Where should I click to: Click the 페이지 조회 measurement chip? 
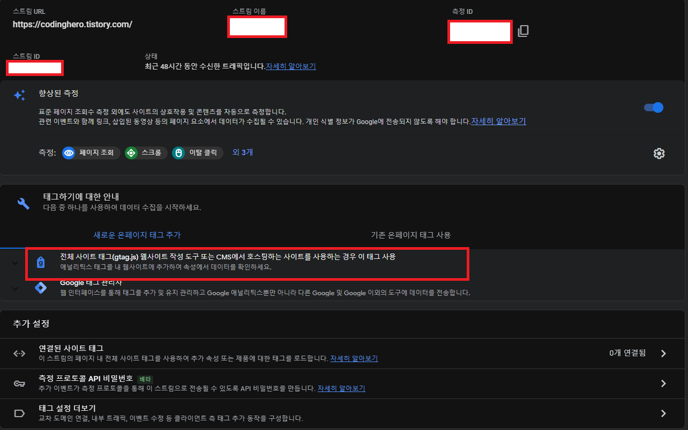[x=91, y=153]
